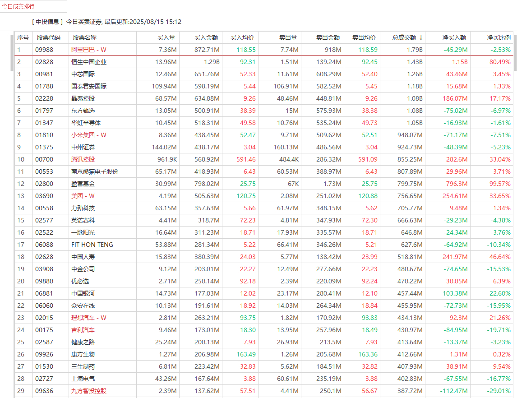Sort by 买入金额 column header

coord(206,37)
